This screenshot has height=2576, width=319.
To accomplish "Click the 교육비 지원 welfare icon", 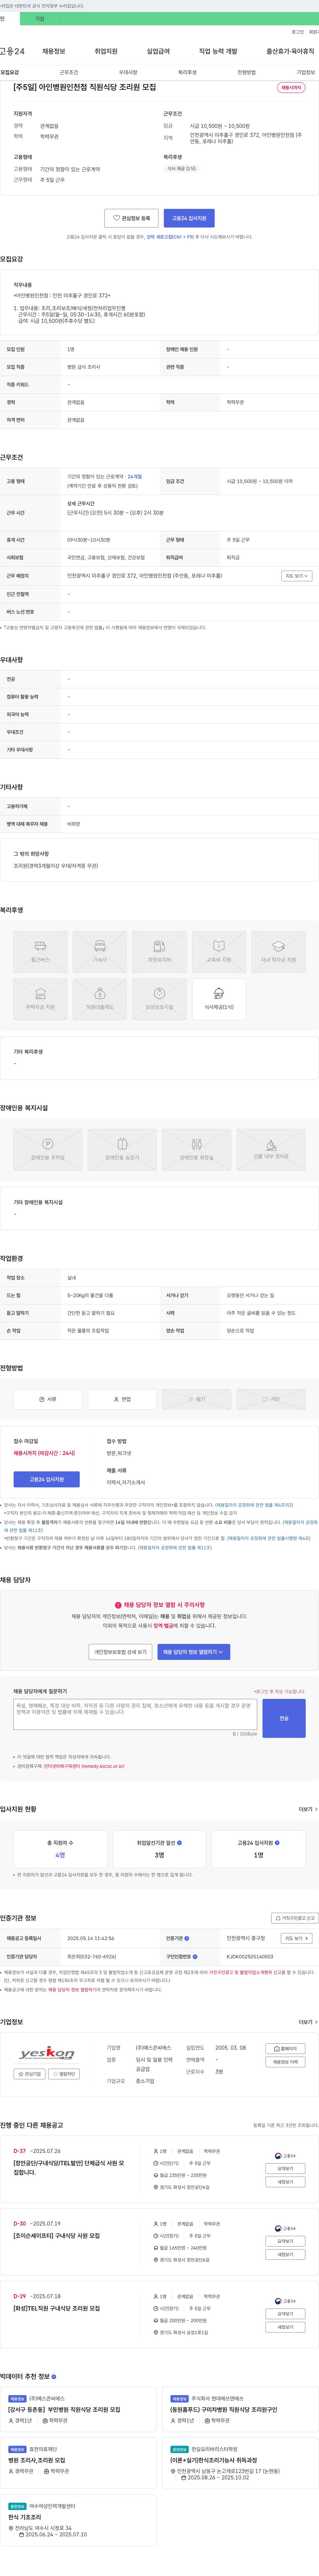I will tap(219, 952).
